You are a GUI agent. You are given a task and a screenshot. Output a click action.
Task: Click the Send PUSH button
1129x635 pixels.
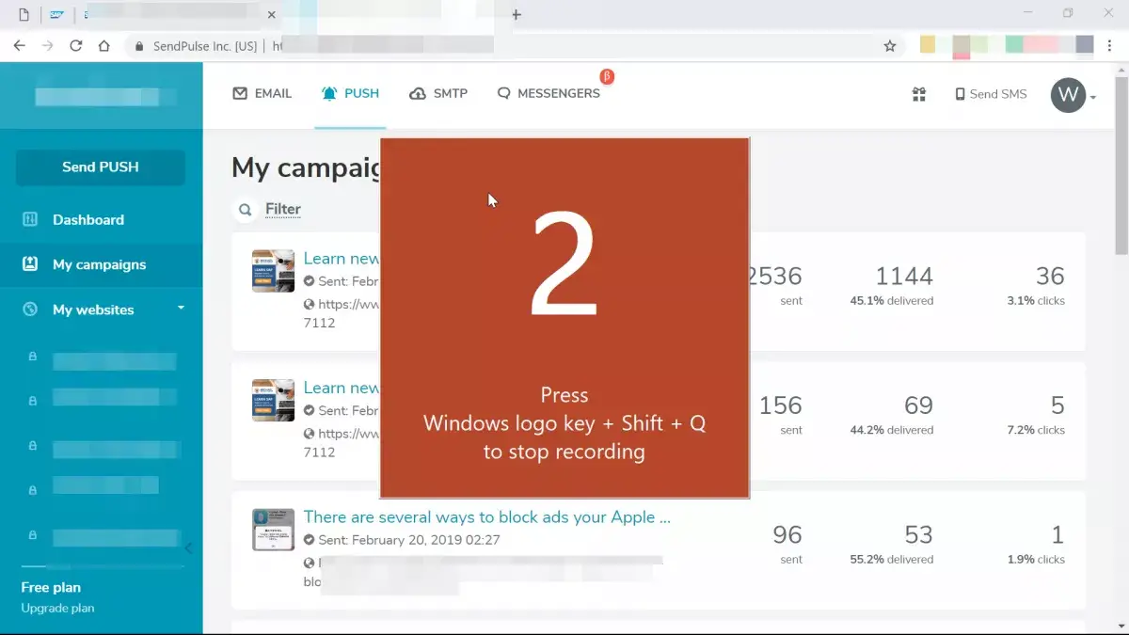[x=101, y=167]
